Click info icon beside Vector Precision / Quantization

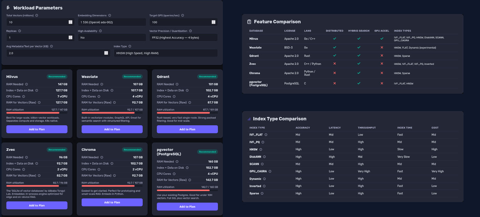pos(190,31)
